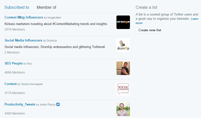Open the orange logo list avatar

(x=123, y=22)
